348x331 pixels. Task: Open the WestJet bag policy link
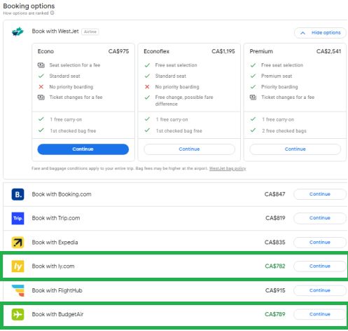(228, 168)
